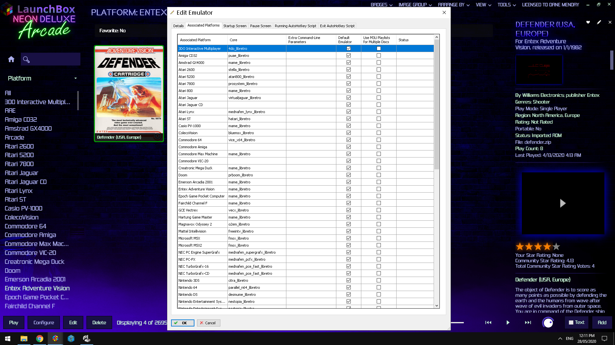Open Defender screenshot thumbnail in details
This screenshot has height=345, width=615.
(x=539, y=70)
